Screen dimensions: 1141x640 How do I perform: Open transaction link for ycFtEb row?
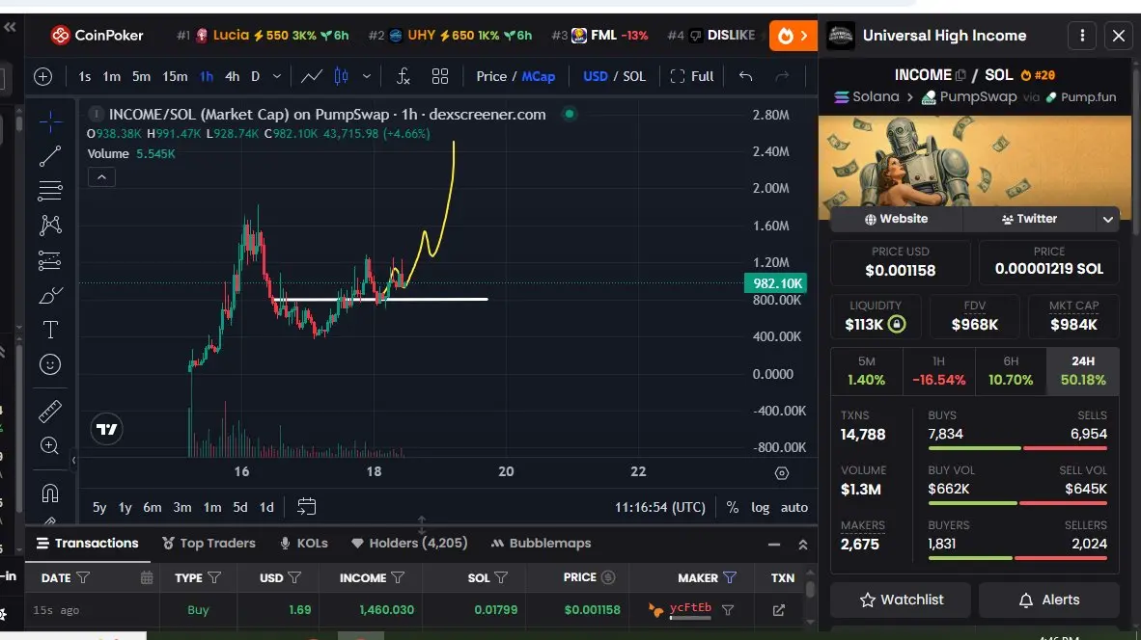(x=779, y=610)
